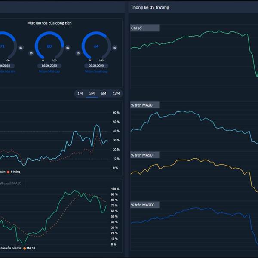Click the 'Mức lan tỏa của dòng tiền' title
This screenshot has width=258, height=258.
[49, 23]
